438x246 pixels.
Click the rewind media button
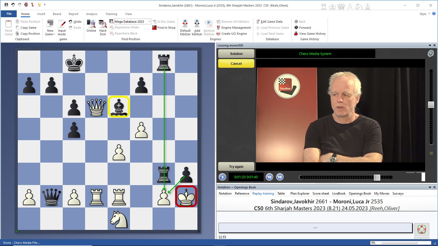[x=269, y=177]
